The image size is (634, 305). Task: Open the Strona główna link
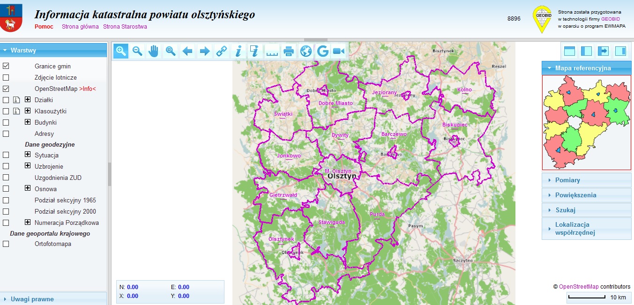pyautogui.click(x=80, y=27)
